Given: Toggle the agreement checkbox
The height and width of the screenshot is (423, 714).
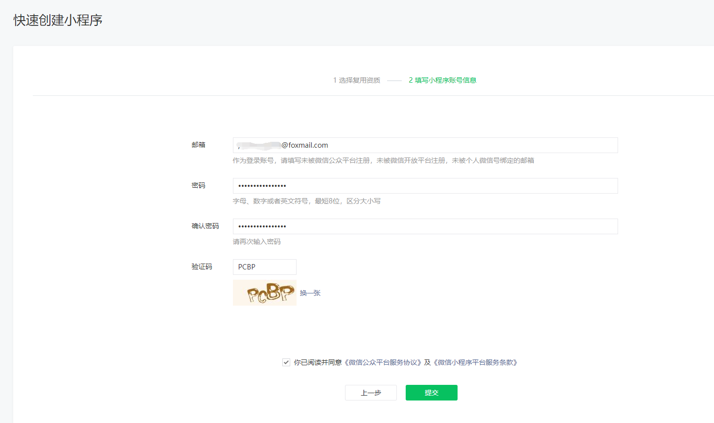Looking at the screenshot, I should pyautogui.click(x=286, y=362).
